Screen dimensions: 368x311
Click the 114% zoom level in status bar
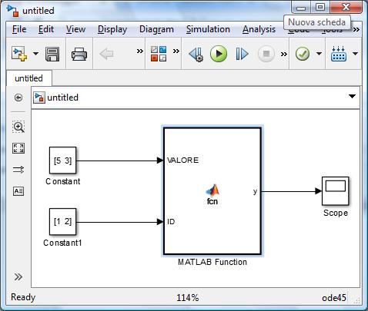pyautogui.click(x=188, y=298)
